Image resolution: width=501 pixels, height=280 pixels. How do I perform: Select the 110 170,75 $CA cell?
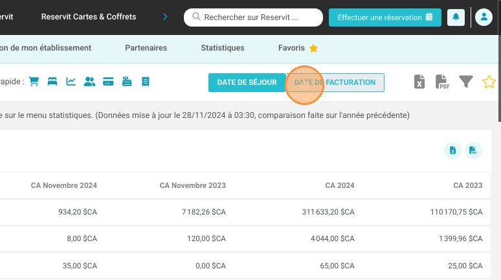click(x=456, y=212)
